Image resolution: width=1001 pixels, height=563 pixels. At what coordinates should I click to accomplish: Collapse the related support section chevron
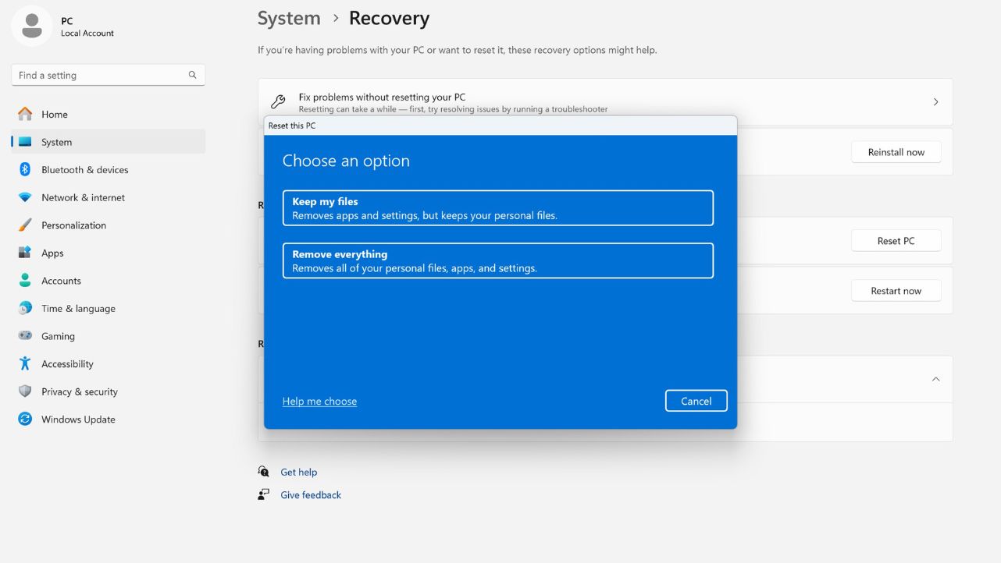point(935,379)
